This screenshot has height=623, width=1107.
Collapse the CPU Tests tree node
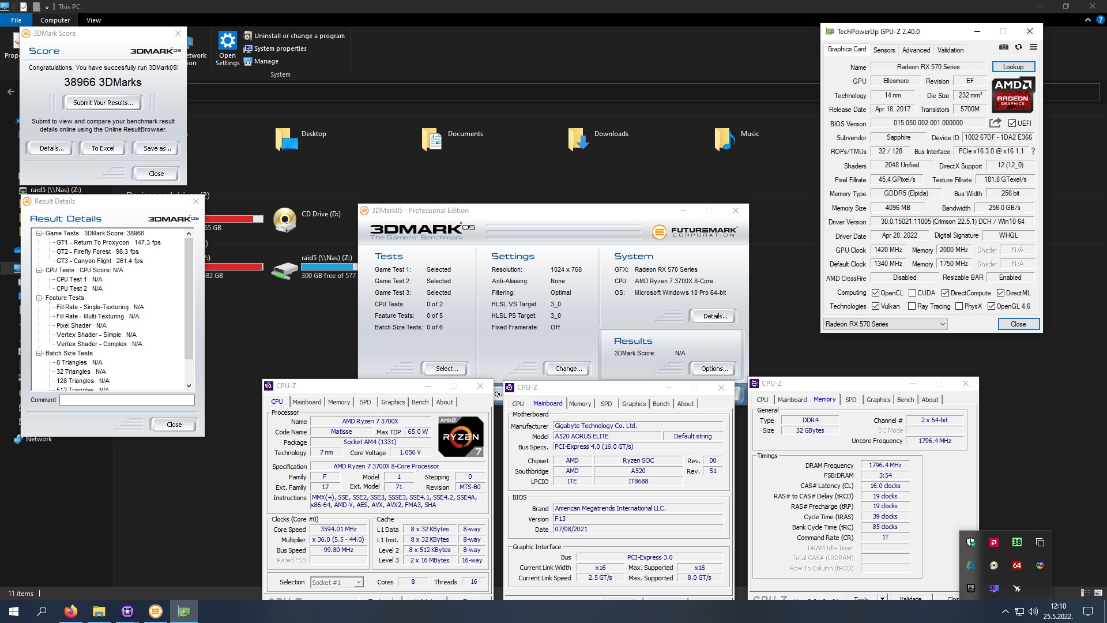(x=39, y=270)
